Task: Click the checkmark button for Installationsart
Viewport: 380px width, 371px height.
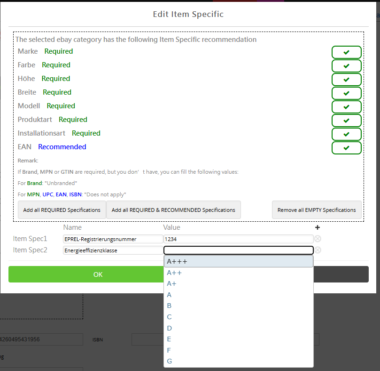Action: [346, 134]
